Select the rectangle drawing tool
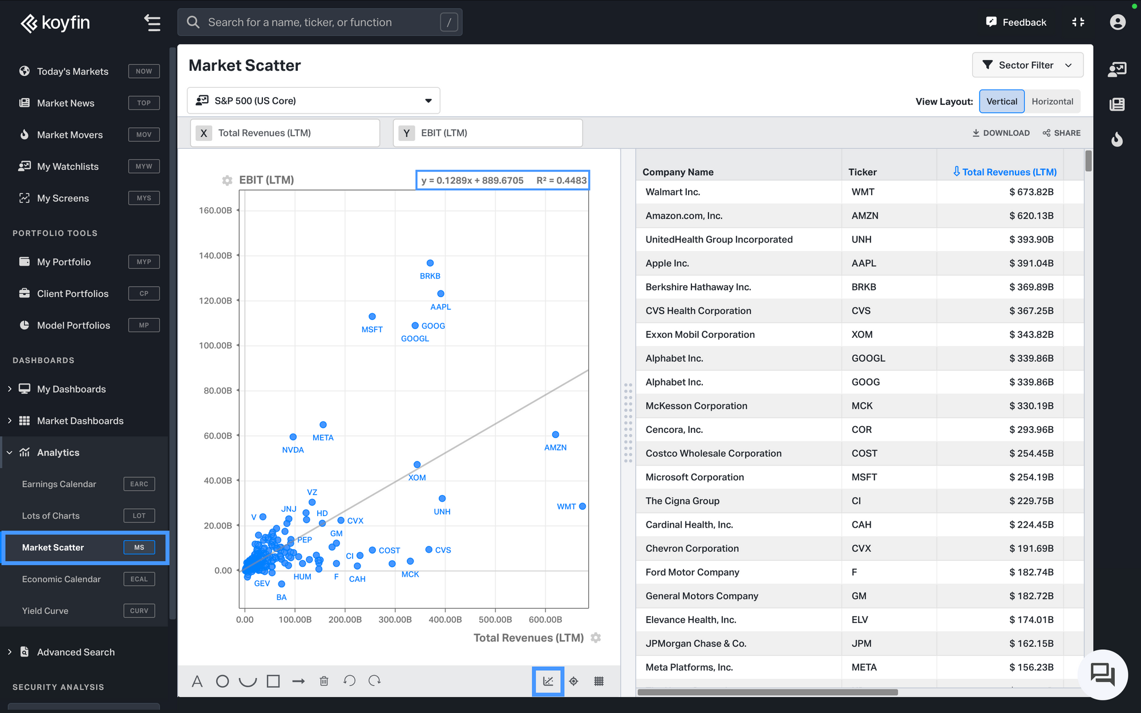This screenshot has width=1141, height=713. click(x=273, y=681)
